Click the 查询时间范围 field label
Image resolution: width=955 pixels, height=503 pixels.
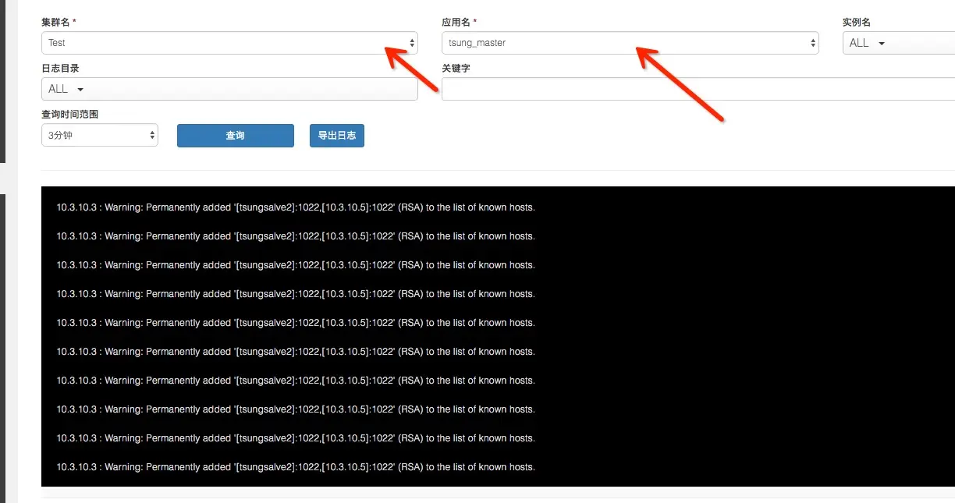(x=70, y=114)
